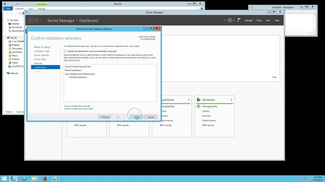This screenshot has width=325, height=182.
Task: Go to the Server Selection wizard step
Action: [42, 55]
